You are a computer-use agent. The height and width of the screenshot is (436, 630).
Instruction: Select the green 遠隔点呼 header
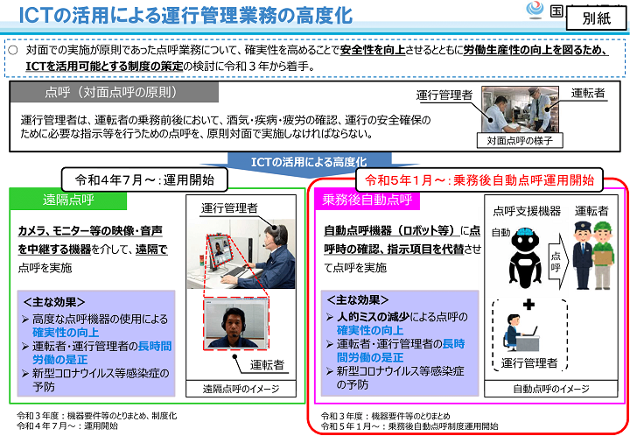(68, 200)
